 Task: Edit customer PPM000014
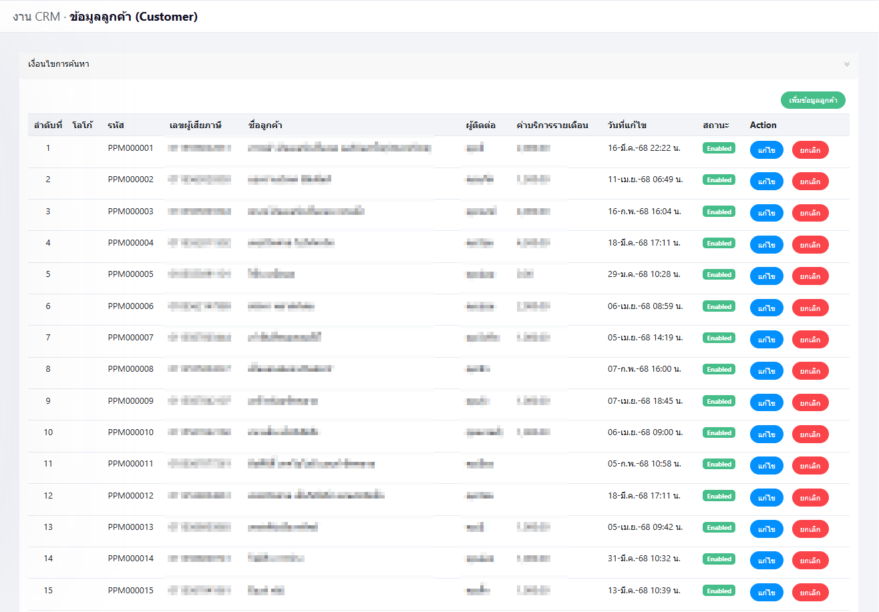pos(767,561)
